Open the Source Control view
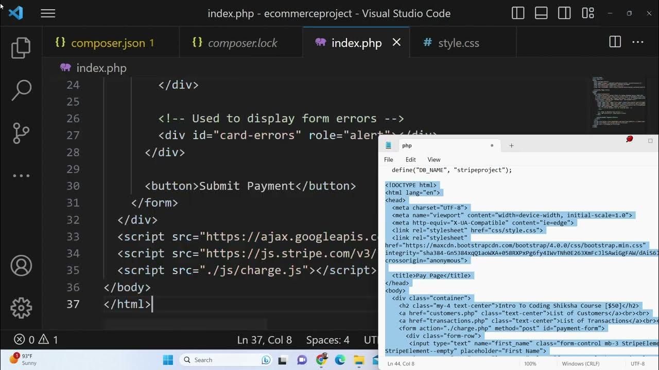Viewport: 659px width, 370px height. point(21,133)
